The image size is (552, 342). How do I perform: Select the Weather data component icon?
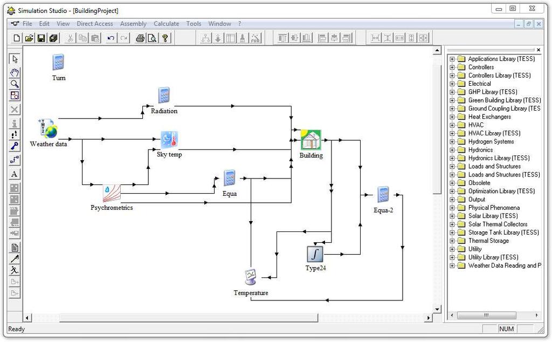47,128
